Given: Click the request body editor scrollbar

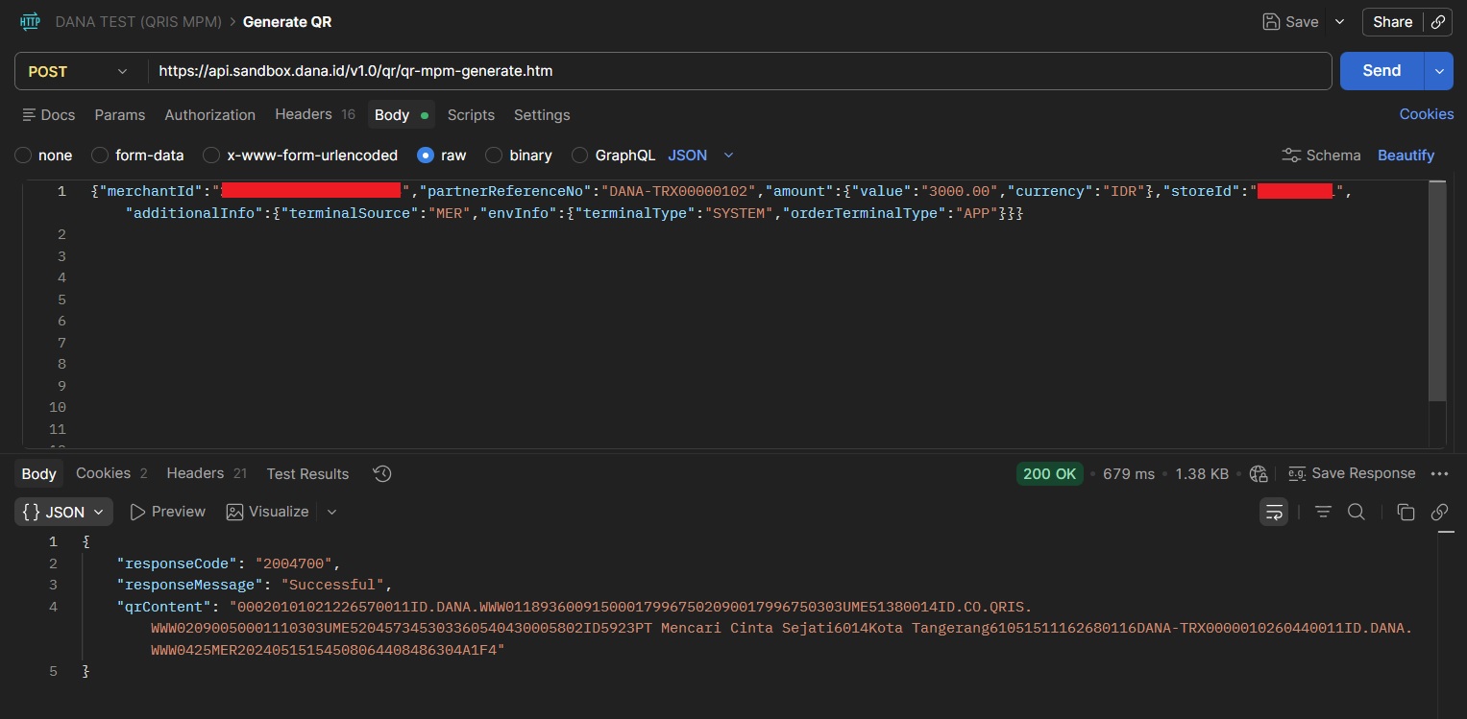Looking at the screenshot, I should [1437, 290].
